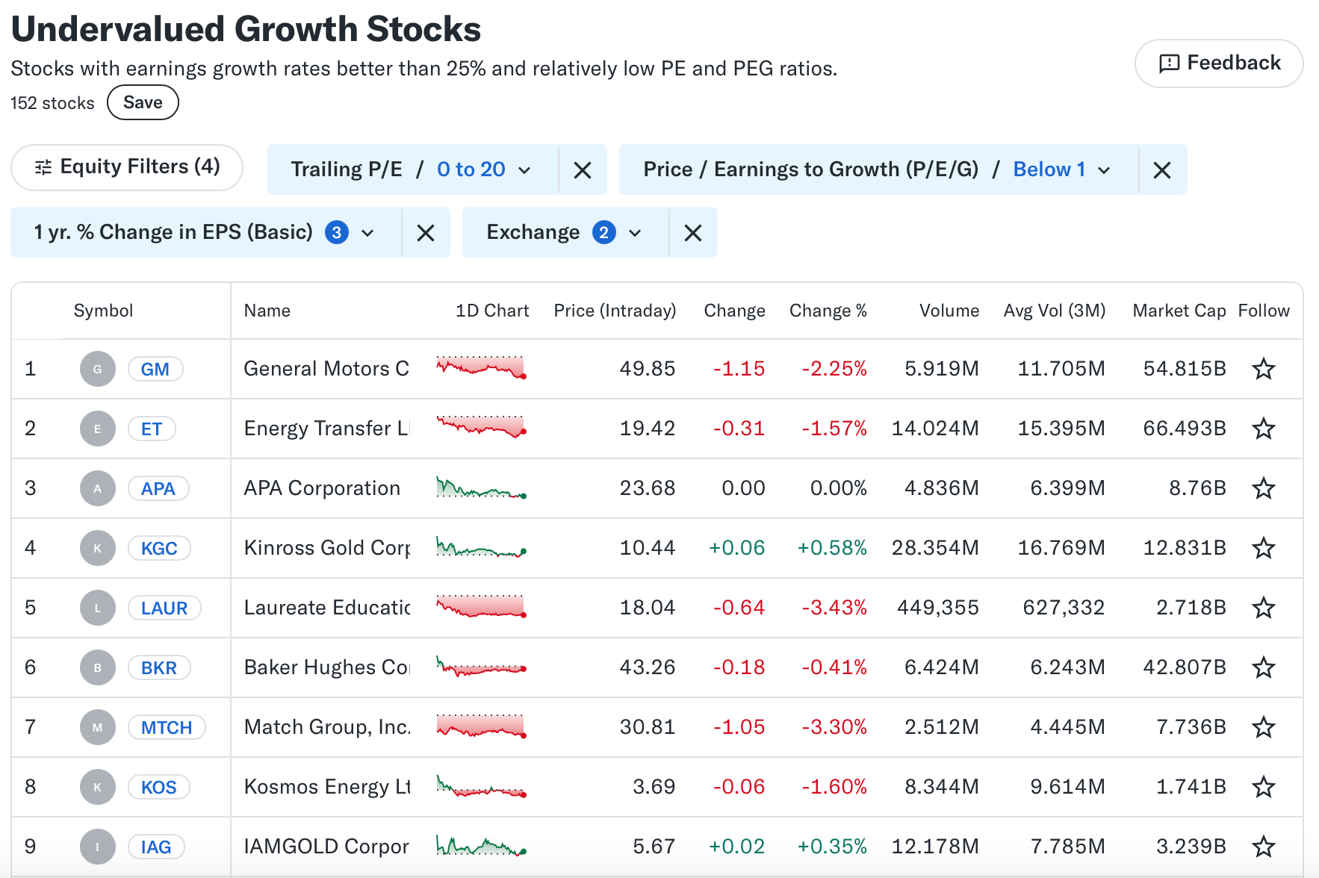Open the IAG ticker link
Screen dimensions: 1319x878
(x=156, y=847)
